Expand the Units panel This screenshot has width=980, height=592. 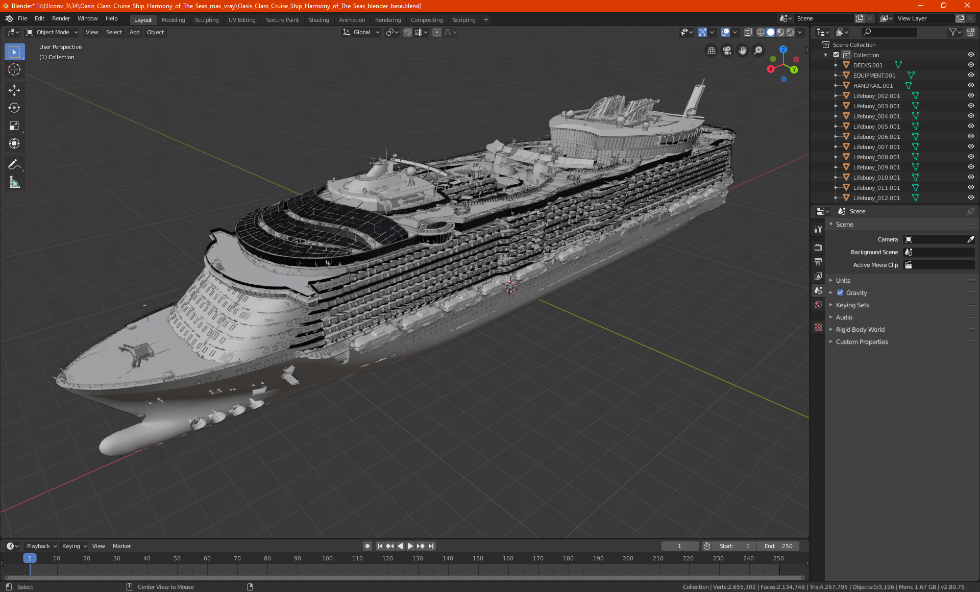pyautogui.click(x=843, y=281)
